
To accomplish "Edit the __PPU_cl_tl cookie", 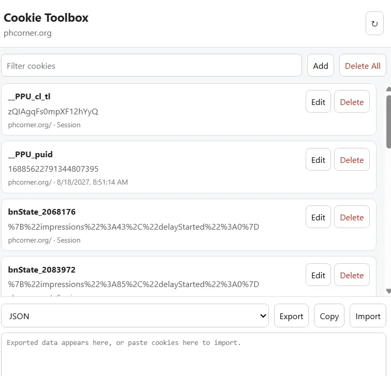I will pyautogui.click(x=318, y=101).
